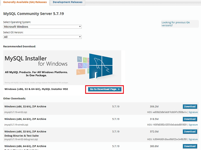Open Signature link for mysql-5.7.19-win32.zip
Screen dimensions: 201x150
[193, 112]
